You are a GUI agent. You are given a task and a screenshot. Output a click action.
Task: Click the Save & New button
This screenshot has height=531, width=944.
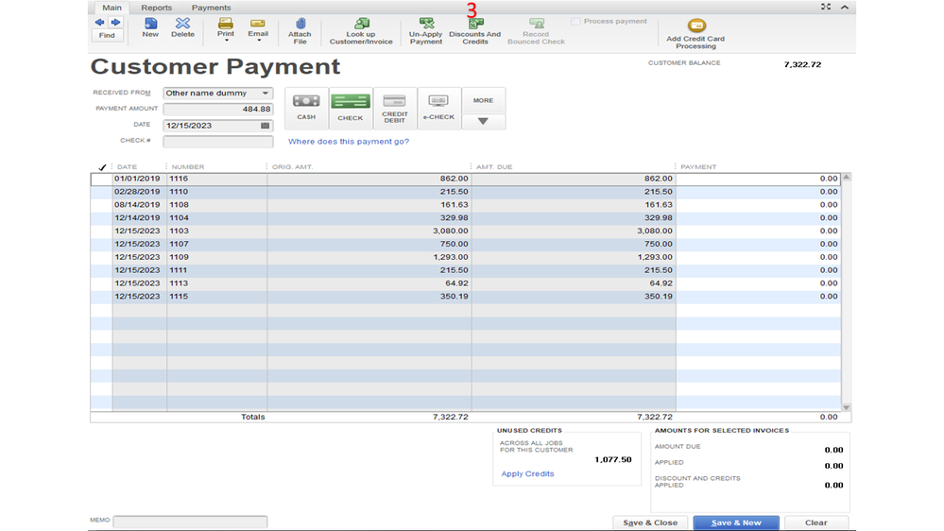point(735,522)
